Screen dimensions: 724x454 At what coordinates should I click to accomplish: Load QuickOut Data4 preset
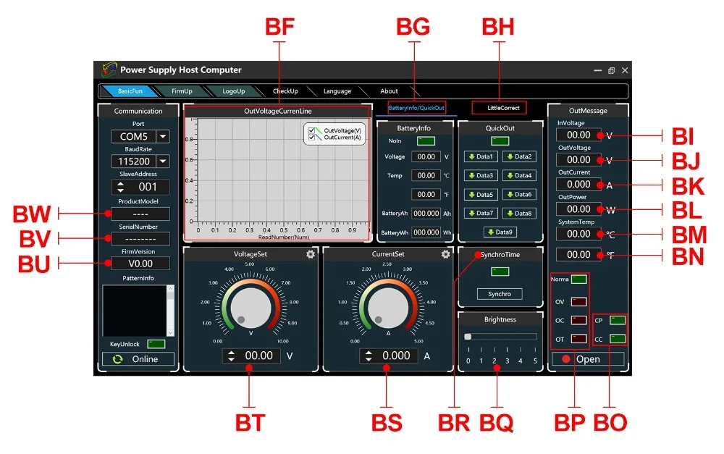coord(519,175)
